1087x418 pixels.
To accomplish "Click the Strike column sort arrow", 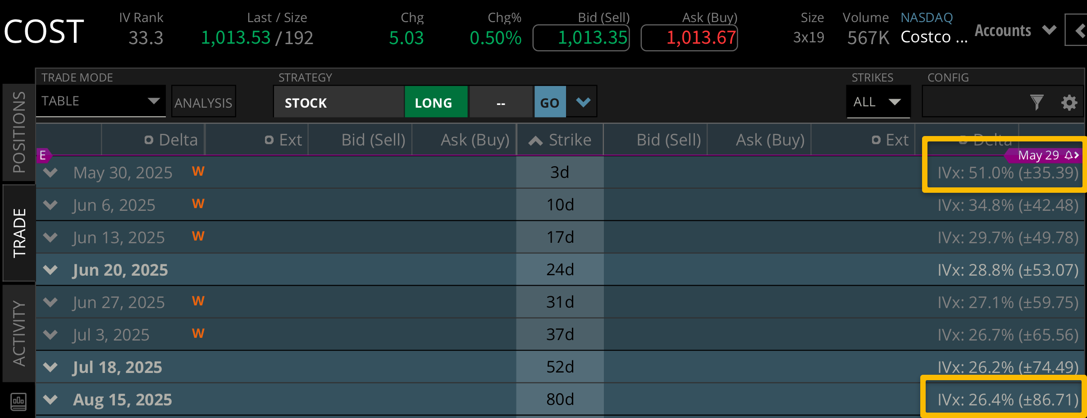I will (x=535, y=141).
